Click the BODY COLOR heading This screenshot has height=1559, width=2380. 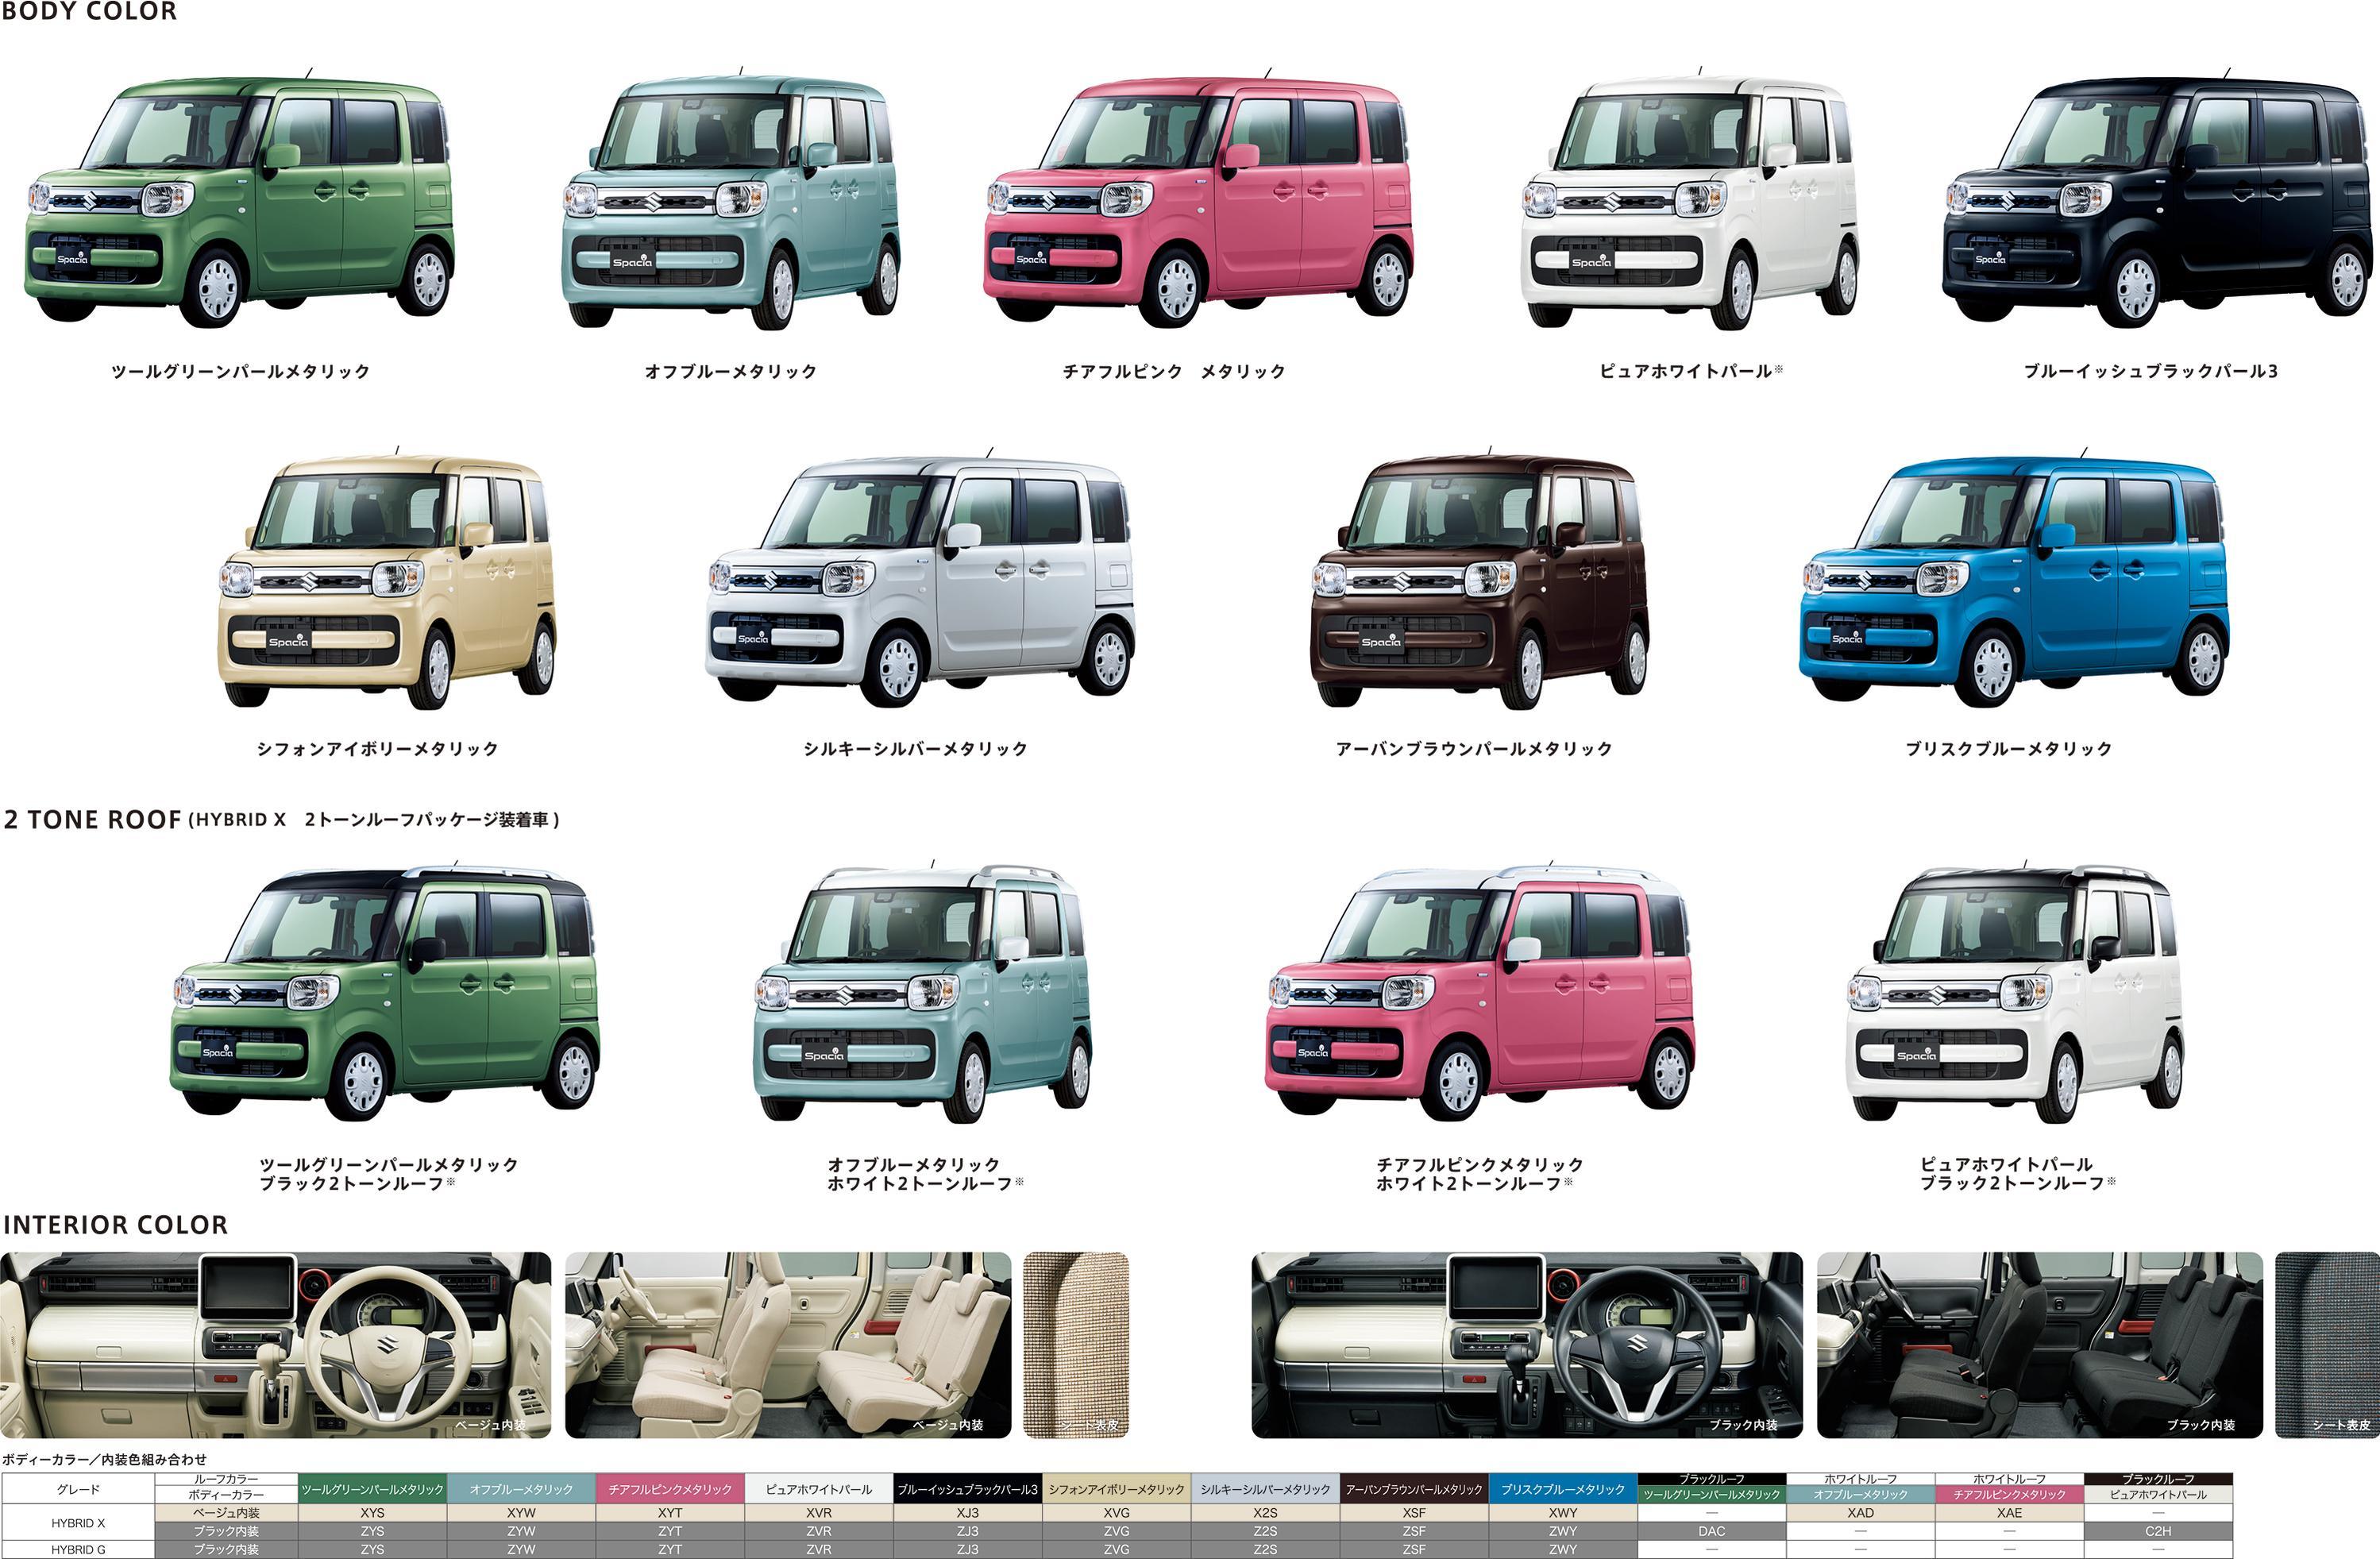(x=89, y=12)
